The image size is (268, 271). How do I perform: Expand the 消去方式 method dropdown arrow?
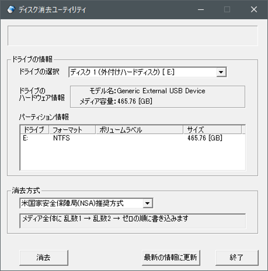pos(147,203)
